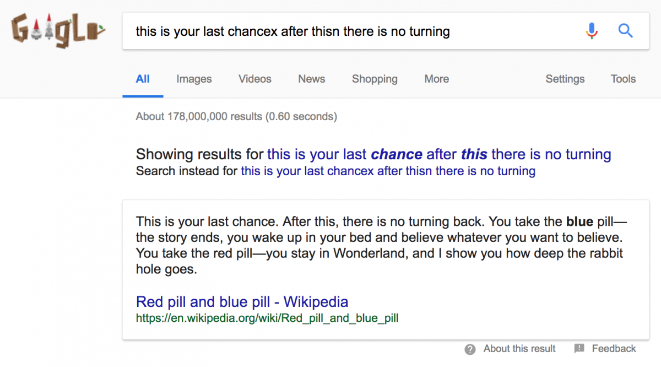Screen dimensions: 661x367
Task: Search instead for the original misspelled query
Action: click(x=388, y=171)
